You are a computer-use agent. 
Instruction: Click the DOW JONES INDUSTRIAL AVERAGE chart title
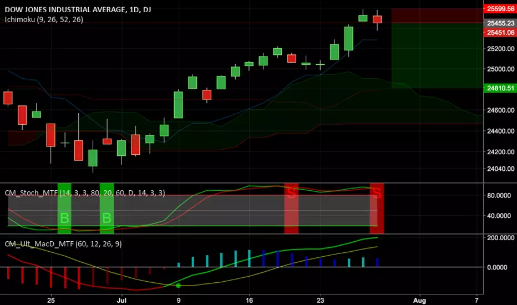pyautogui.click(x=78, y=9)
